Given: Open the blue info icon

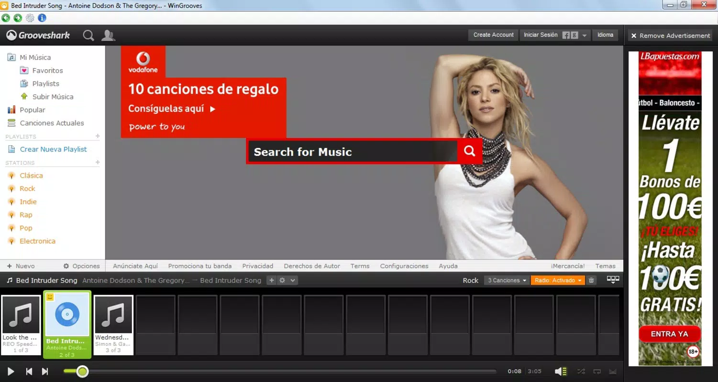Looking at the screenshot, I should 42,18.
